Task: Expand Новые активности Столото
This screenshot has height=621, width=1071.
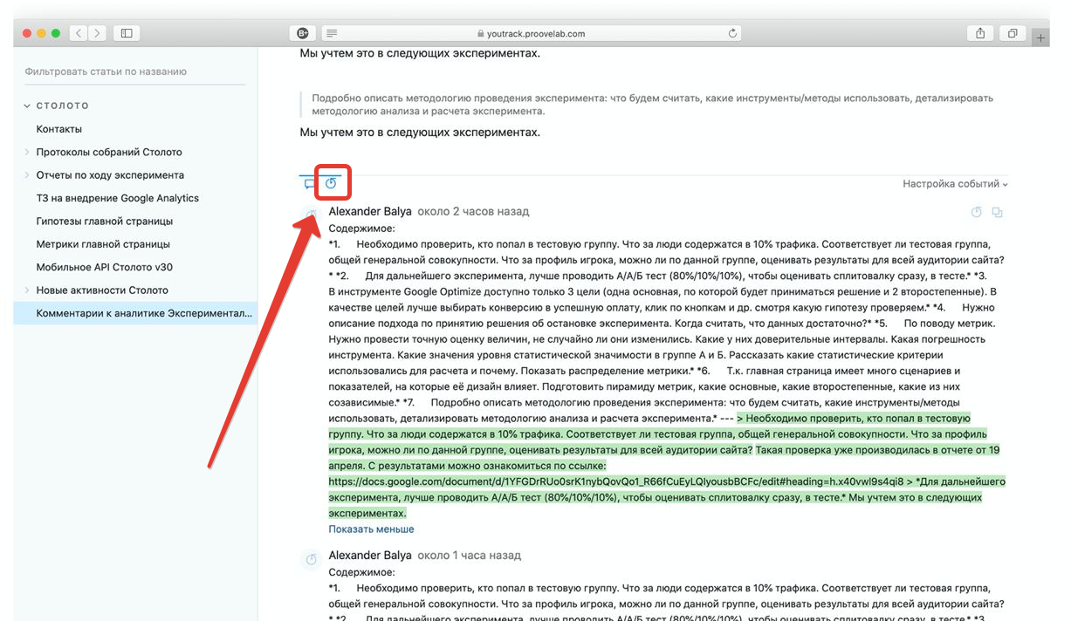Action: coord(27,290)
